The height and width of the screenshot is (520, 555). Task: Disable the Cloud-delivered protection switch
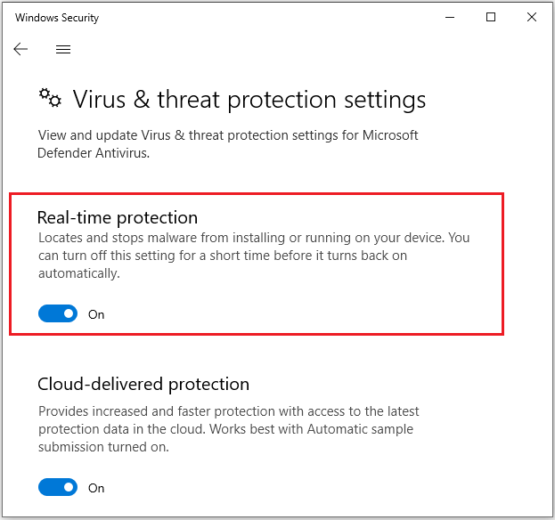(58, 487)
